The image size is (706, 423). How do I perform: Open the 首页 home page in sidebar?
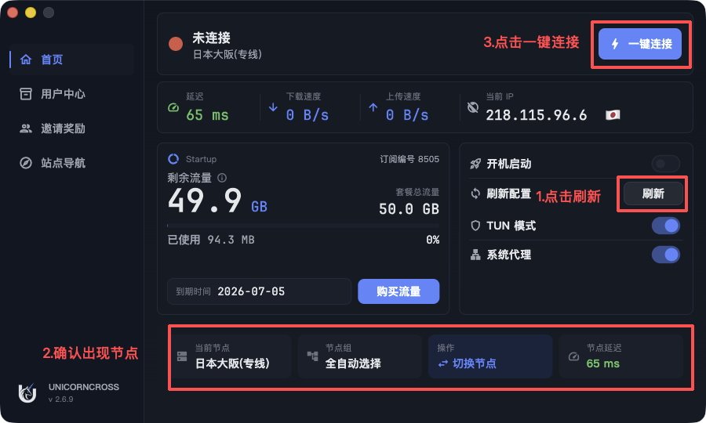pos(72,60)
